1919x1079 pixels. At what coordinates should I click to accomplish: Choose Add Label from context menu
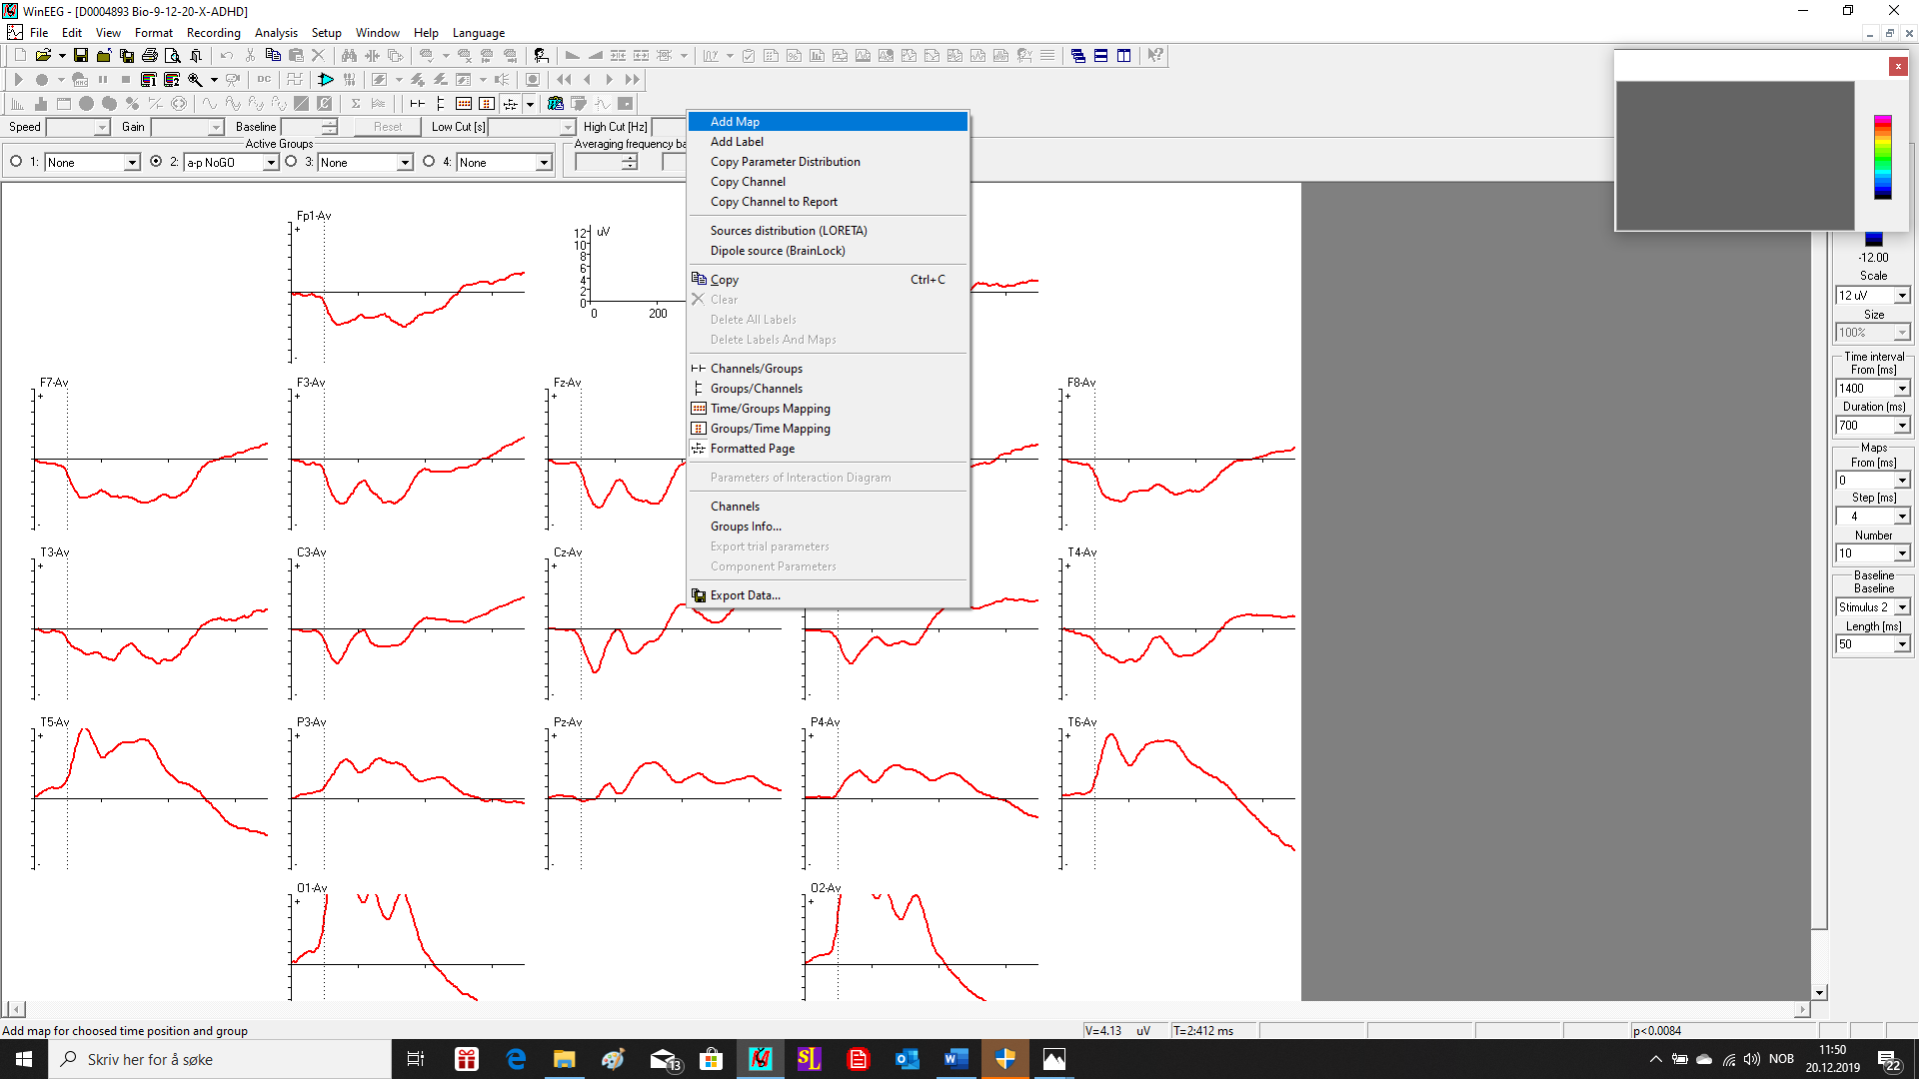tap(737, 142)
